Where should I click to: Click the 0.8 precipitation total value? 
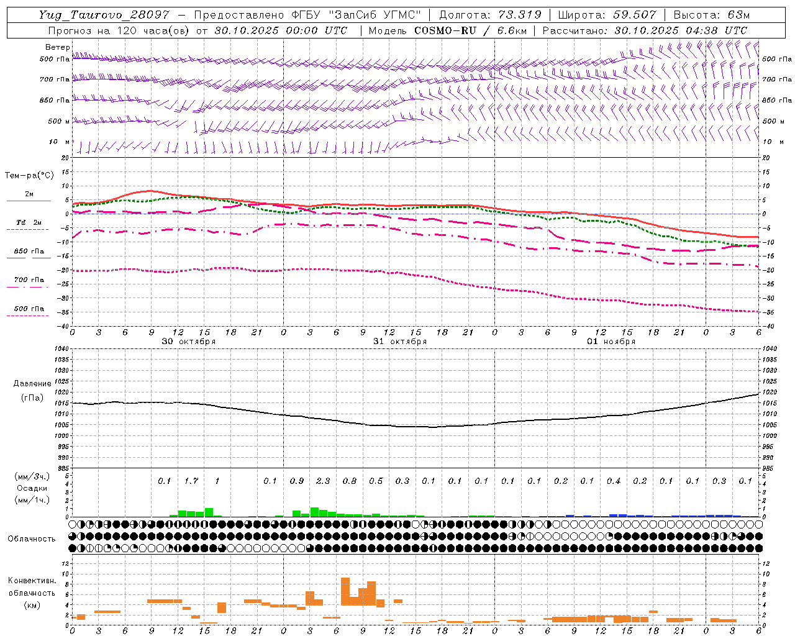[350, 481]
